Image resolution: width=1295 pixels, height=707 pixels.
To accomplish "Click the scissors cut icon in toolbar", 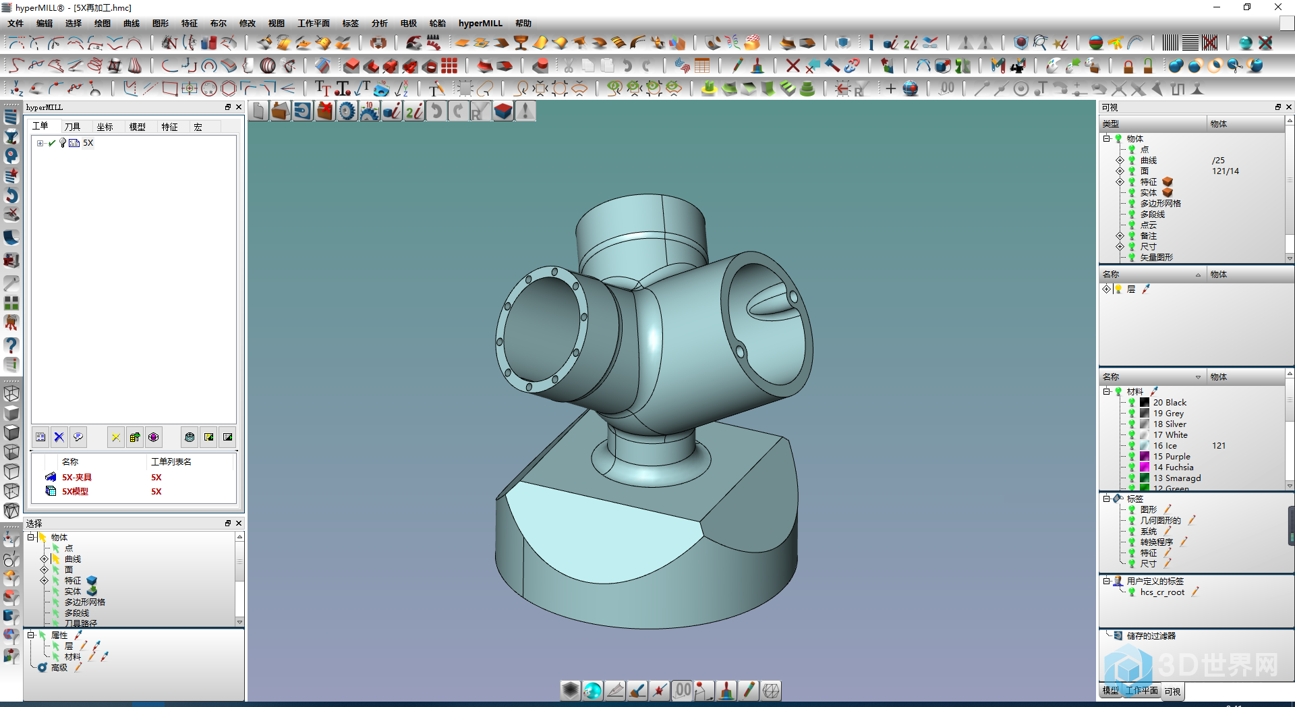I will (x=569, y=65).
